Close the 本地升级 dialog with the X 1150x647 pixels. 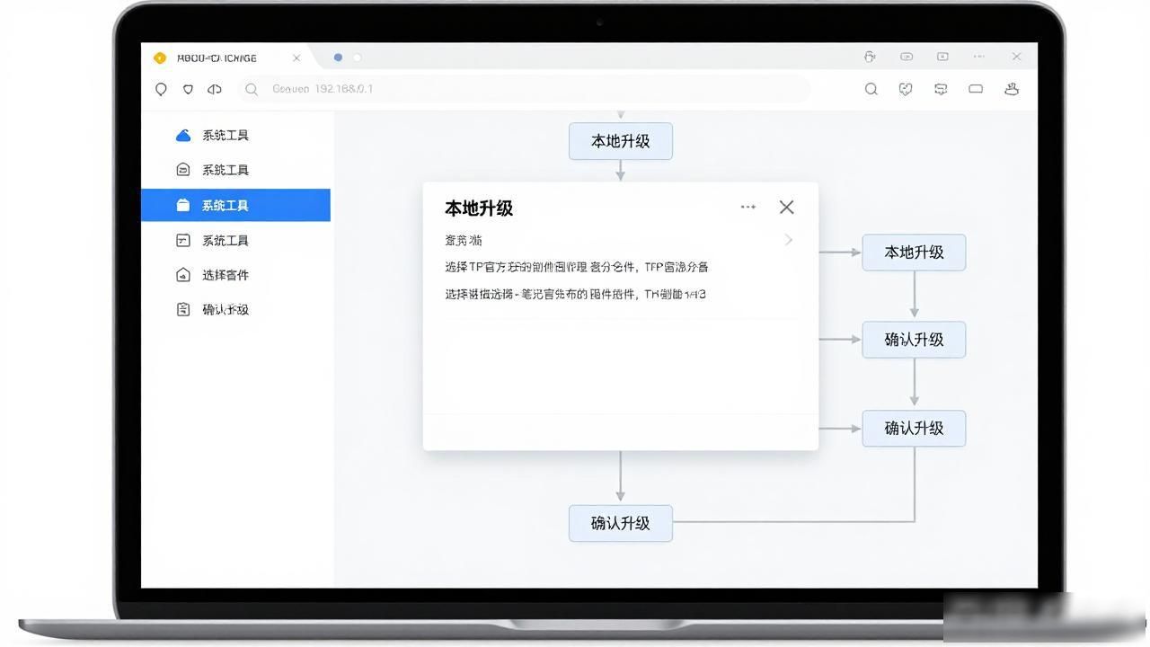tap(786, 207)
